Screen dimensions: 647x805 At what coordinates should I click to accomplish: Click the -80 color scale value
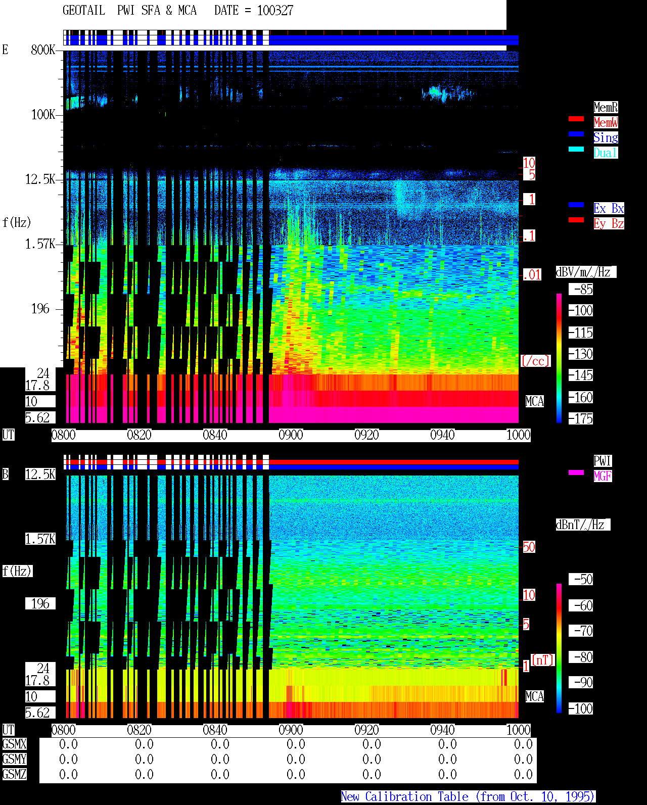click(x=581, y=657)
